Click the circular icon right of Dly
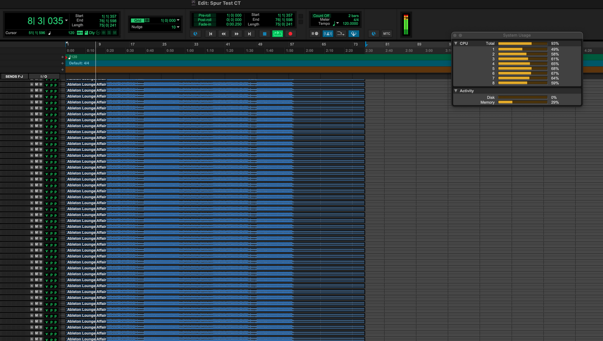Viewport: 603px width, 341px height. pos(98,32)
